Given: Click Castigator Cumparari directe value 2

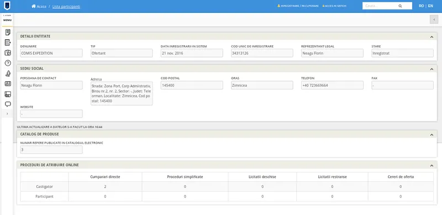Looking at the screenshot, I should pos(105,187).
